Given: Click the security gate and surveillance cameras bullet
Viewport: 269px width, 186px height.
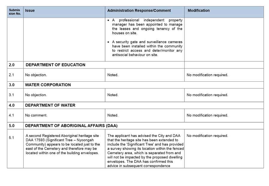Looking at the screenshot, I should coord(147,48).
